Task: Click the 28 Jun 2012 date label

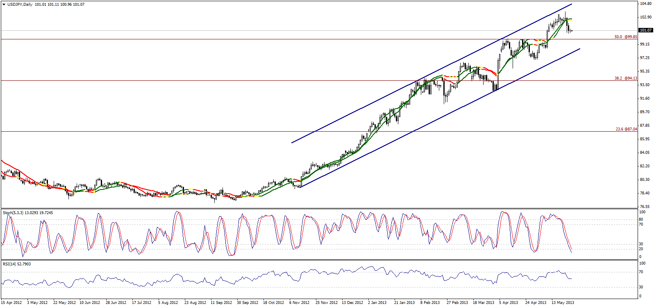Action: pos(116,303)
